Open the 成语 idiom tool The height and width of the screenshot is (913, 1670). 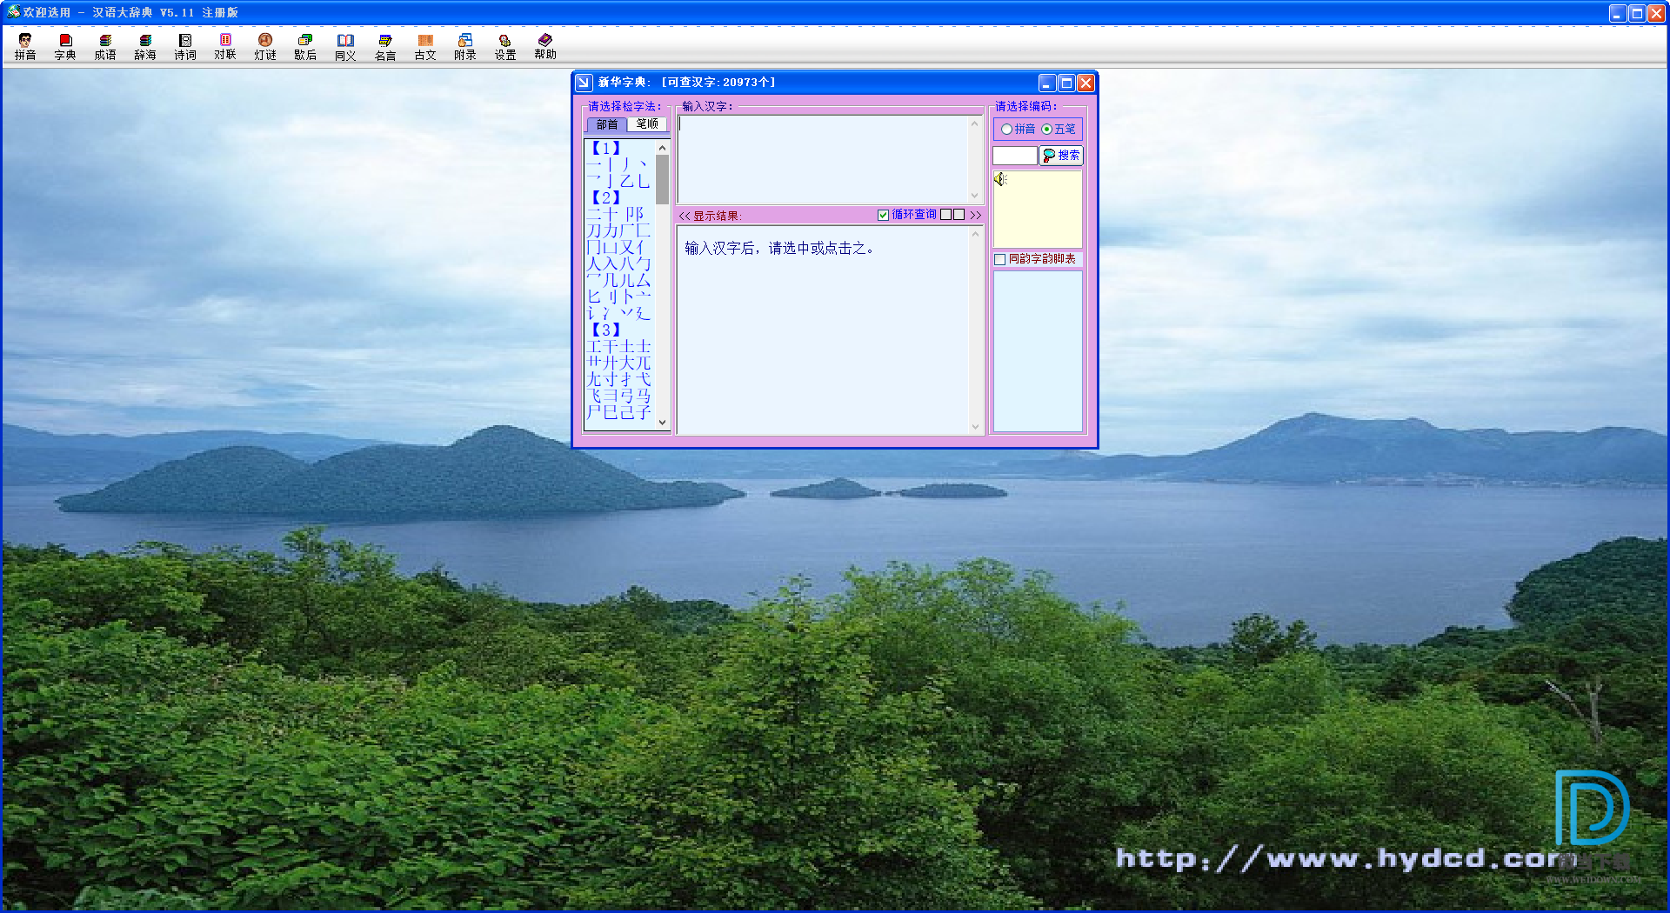click(x=105, y=47)
